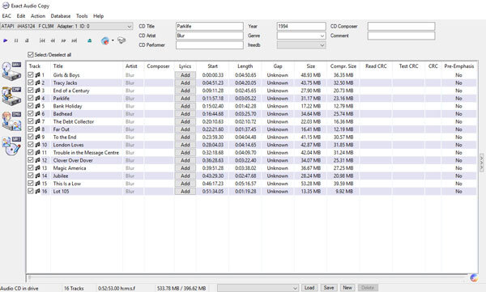486x292 pixels.
Task: Open the dropdown arrow next to the metadata globe icon
Action: coord(113,40)
